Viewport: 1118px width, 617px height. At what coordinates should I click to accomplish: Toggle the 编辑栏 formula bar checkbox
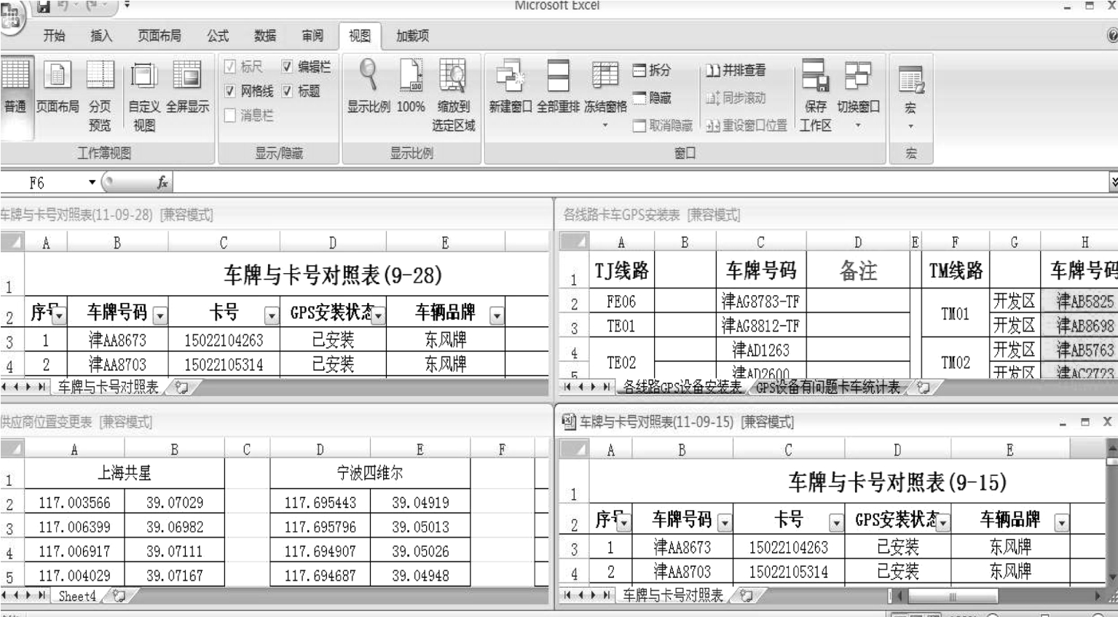[x=287, y=67]
